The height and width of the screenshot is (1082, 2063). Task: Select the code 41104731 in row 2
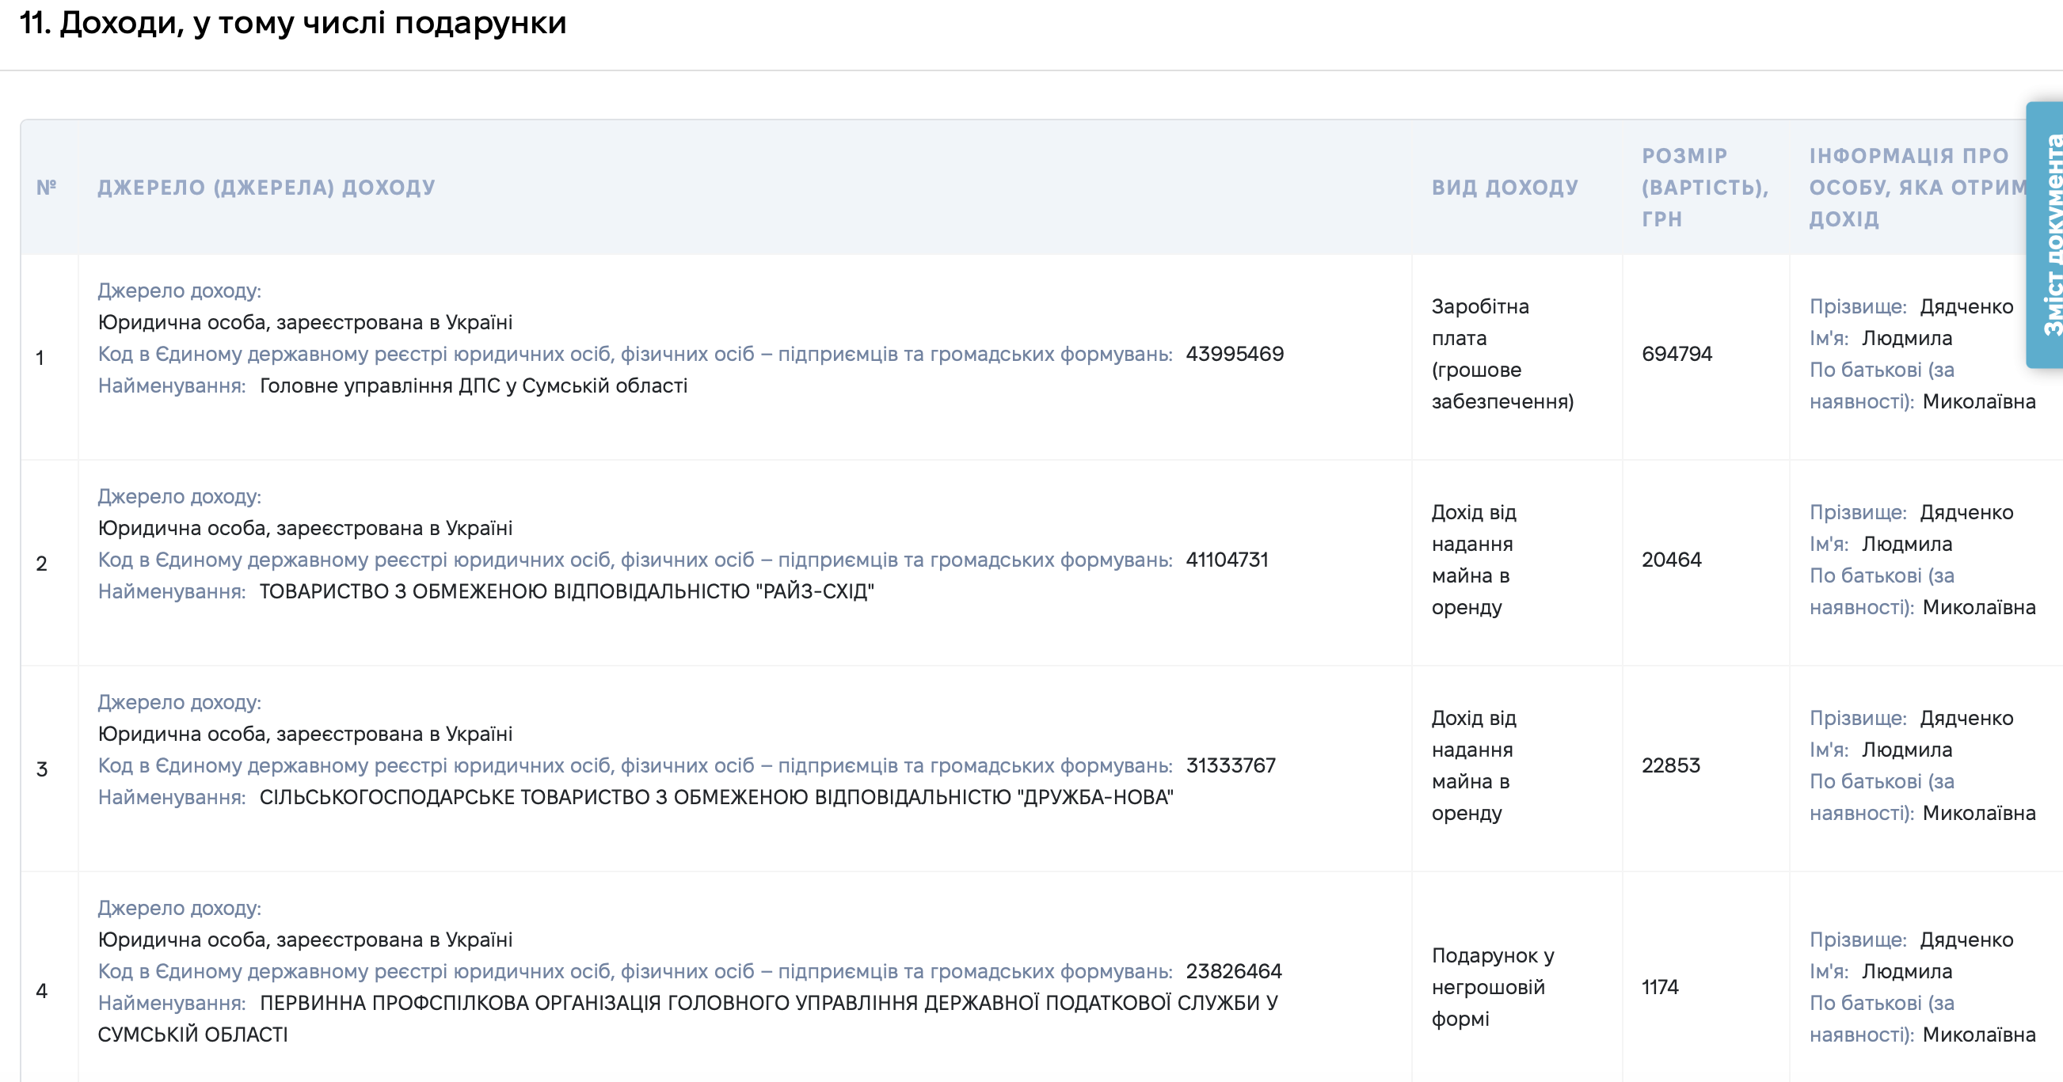[1227, 560]
